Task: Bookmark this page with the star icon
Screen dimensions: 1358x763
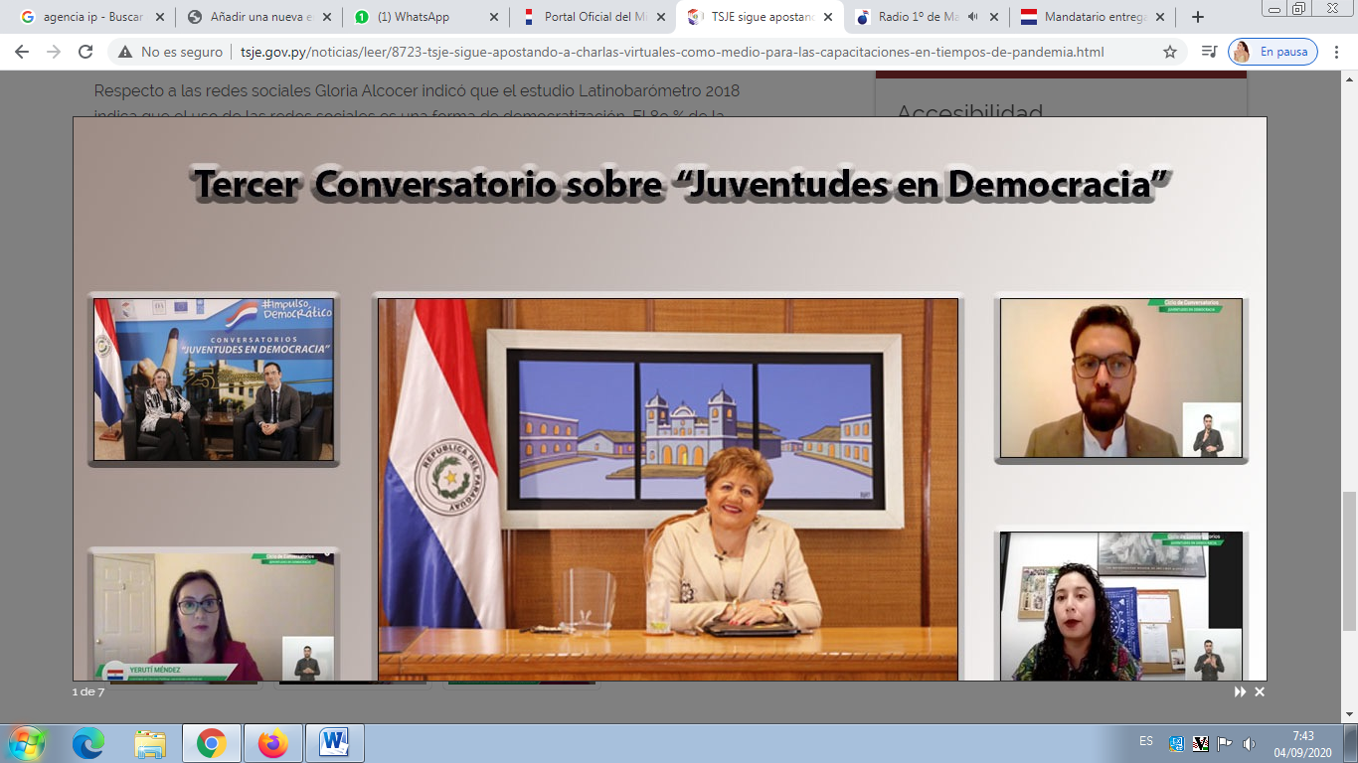Action: pos(1170,52)
